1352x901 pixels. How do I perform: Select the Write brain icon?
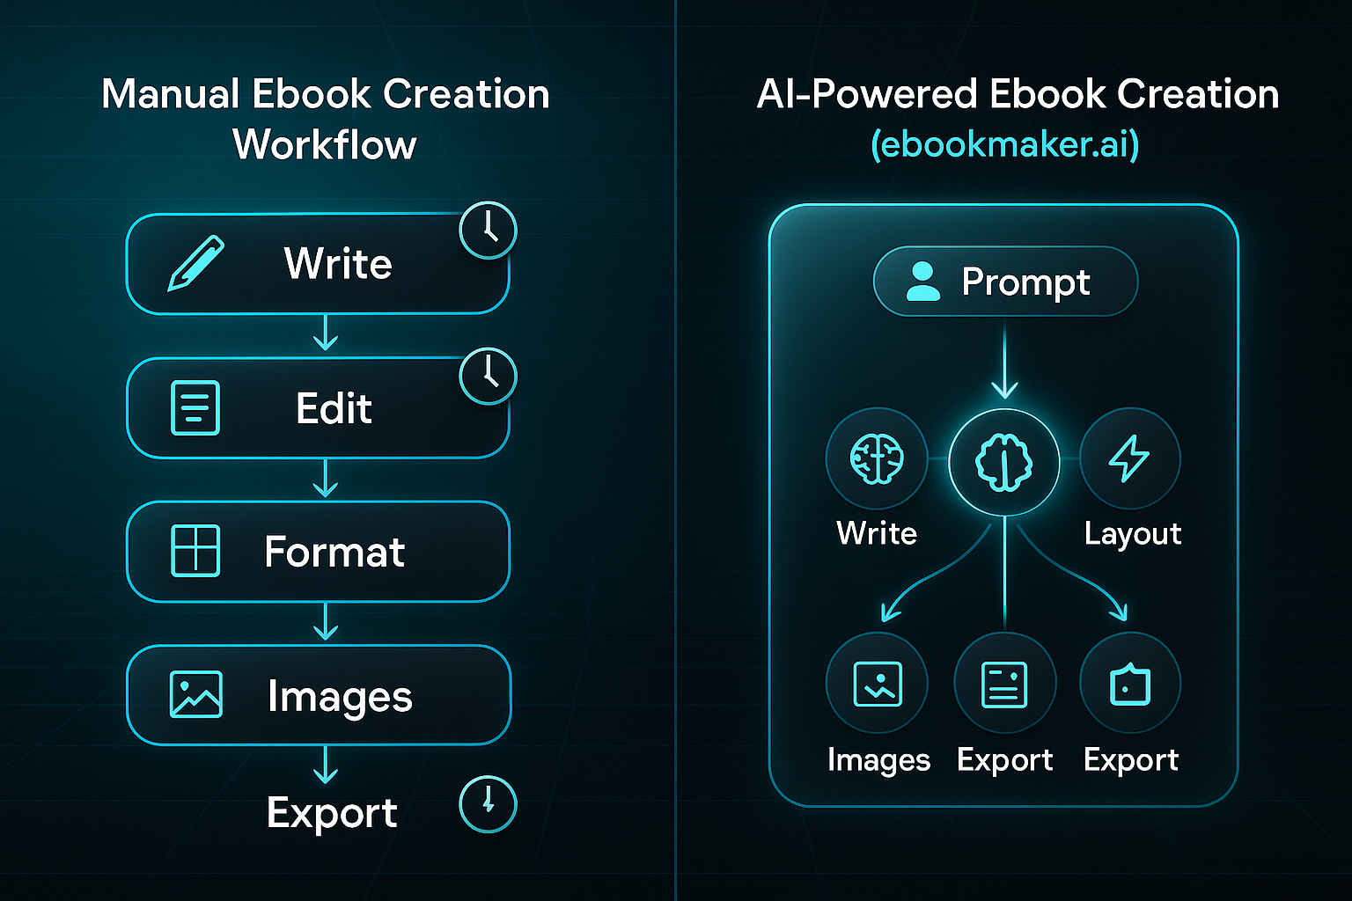(x=875, y=459)
